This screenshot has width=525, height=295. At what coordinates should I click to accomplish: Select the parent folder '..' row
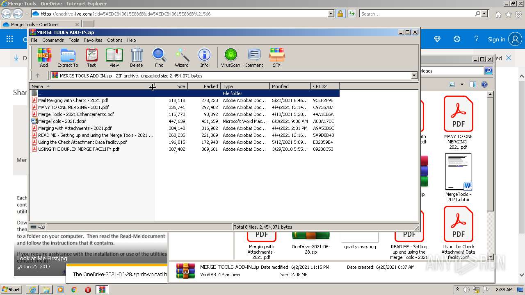point(185,93)
